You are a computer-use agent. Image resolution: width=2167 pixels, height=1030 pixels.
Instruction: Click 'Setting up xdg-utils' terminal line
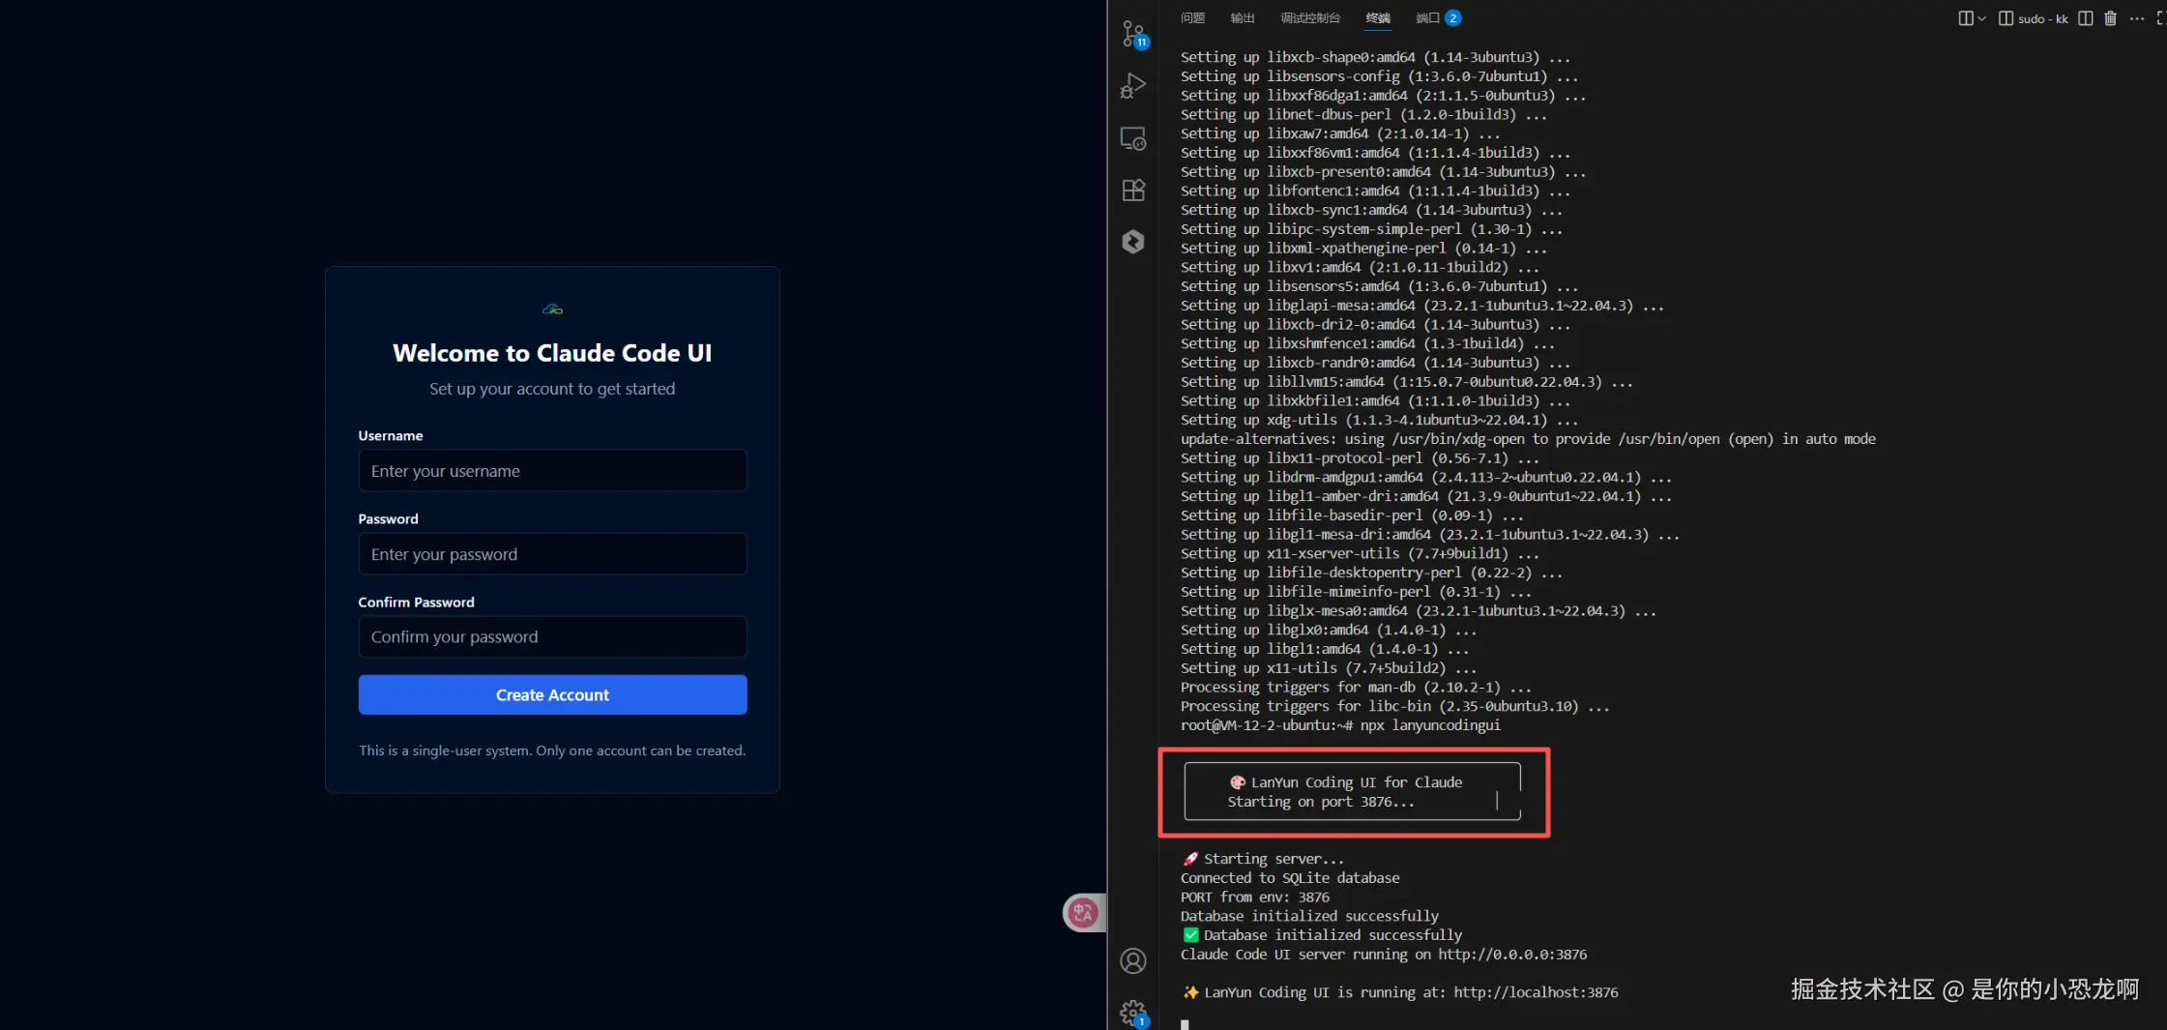[x=1379, y=420]
